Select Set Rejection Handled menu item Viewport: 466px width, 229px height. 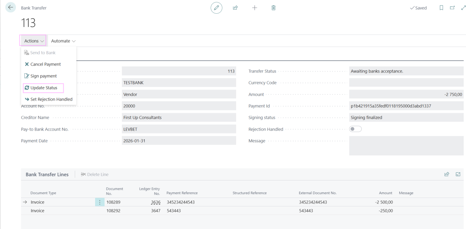click(48, 99)
